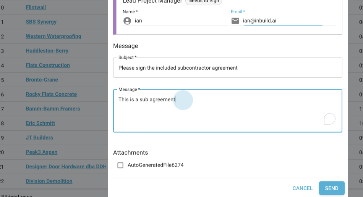Image resolution: width=363 pixels, height=197 pixels.
Task: Check the AutoGeneratedFile6274 attachment checkbox
Action: click(120, 165)
